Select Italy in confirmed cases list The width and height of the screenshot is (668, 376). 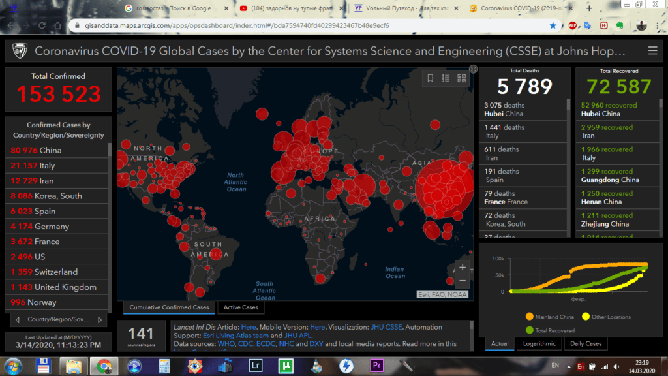point(57,165)
